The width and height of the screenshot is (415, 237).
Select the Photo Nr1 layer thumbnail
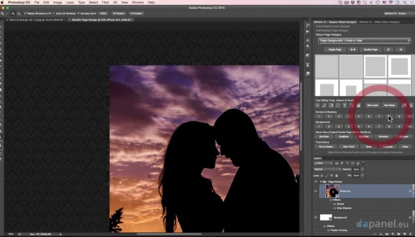point(332,191)
